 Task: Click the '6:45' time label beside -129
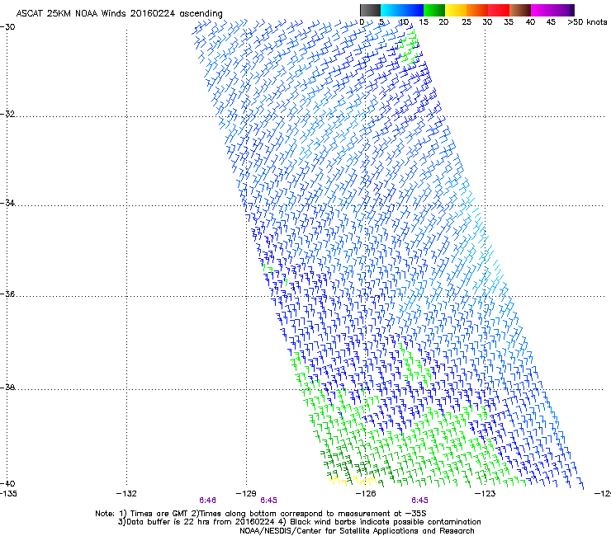[x=268, y=501]
